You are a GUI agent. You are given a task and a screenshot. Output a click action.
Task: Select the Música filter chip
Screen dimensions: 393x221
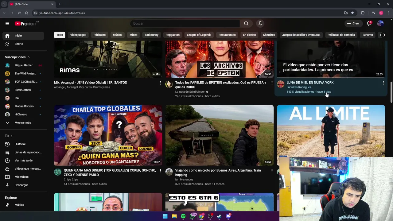coord(118,35)
